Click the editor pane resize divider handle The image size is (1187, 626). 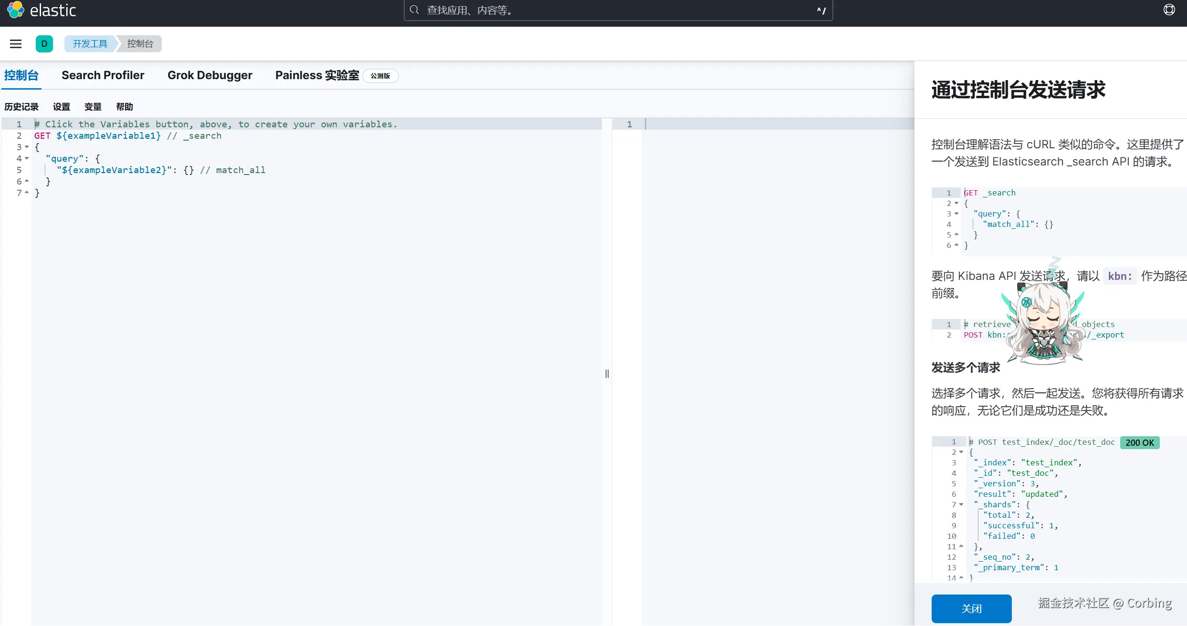[607, 374]
